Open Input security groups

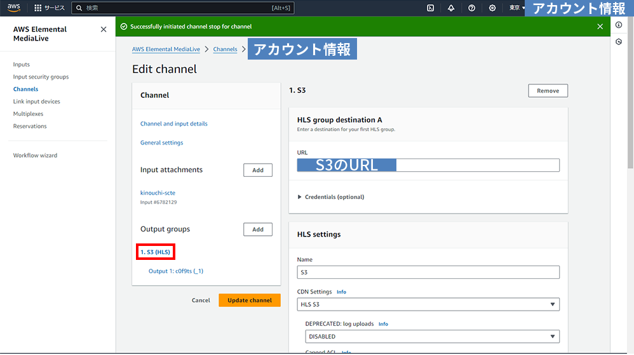(41, 77)
